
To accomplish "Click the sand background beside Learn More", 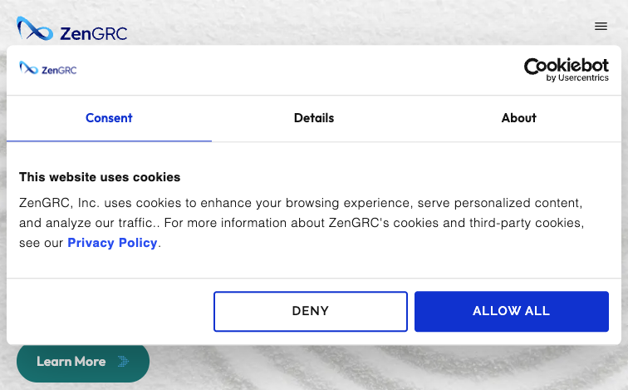I will pyautogui.click(x=361, y=367).
